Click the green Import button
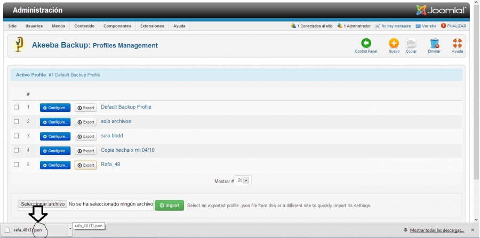 point(169,206)
